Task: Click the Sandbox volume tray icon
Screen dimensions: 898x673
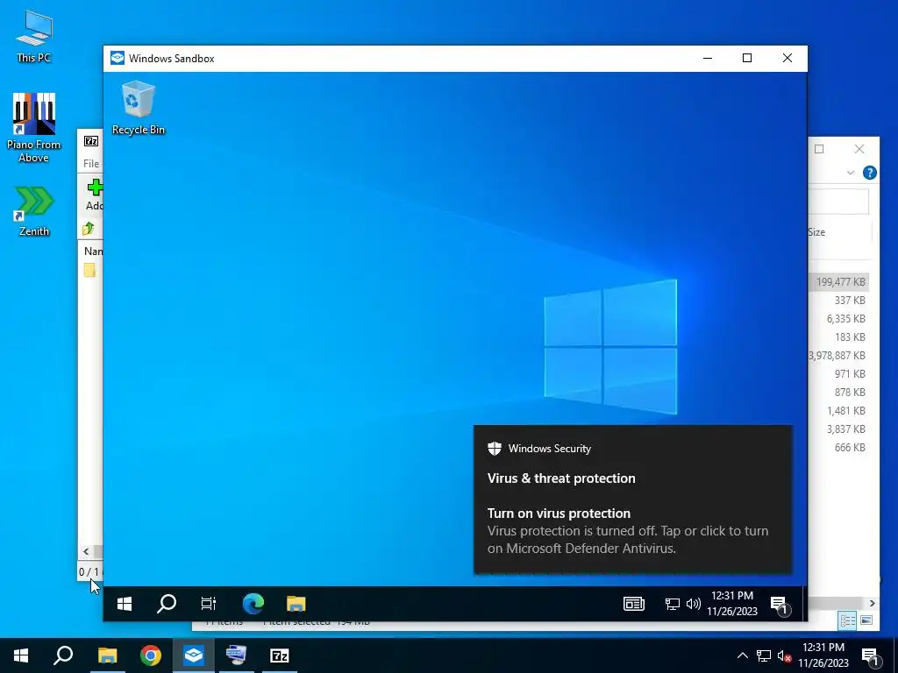Action: pyautogui.click(x=694, y=604)
